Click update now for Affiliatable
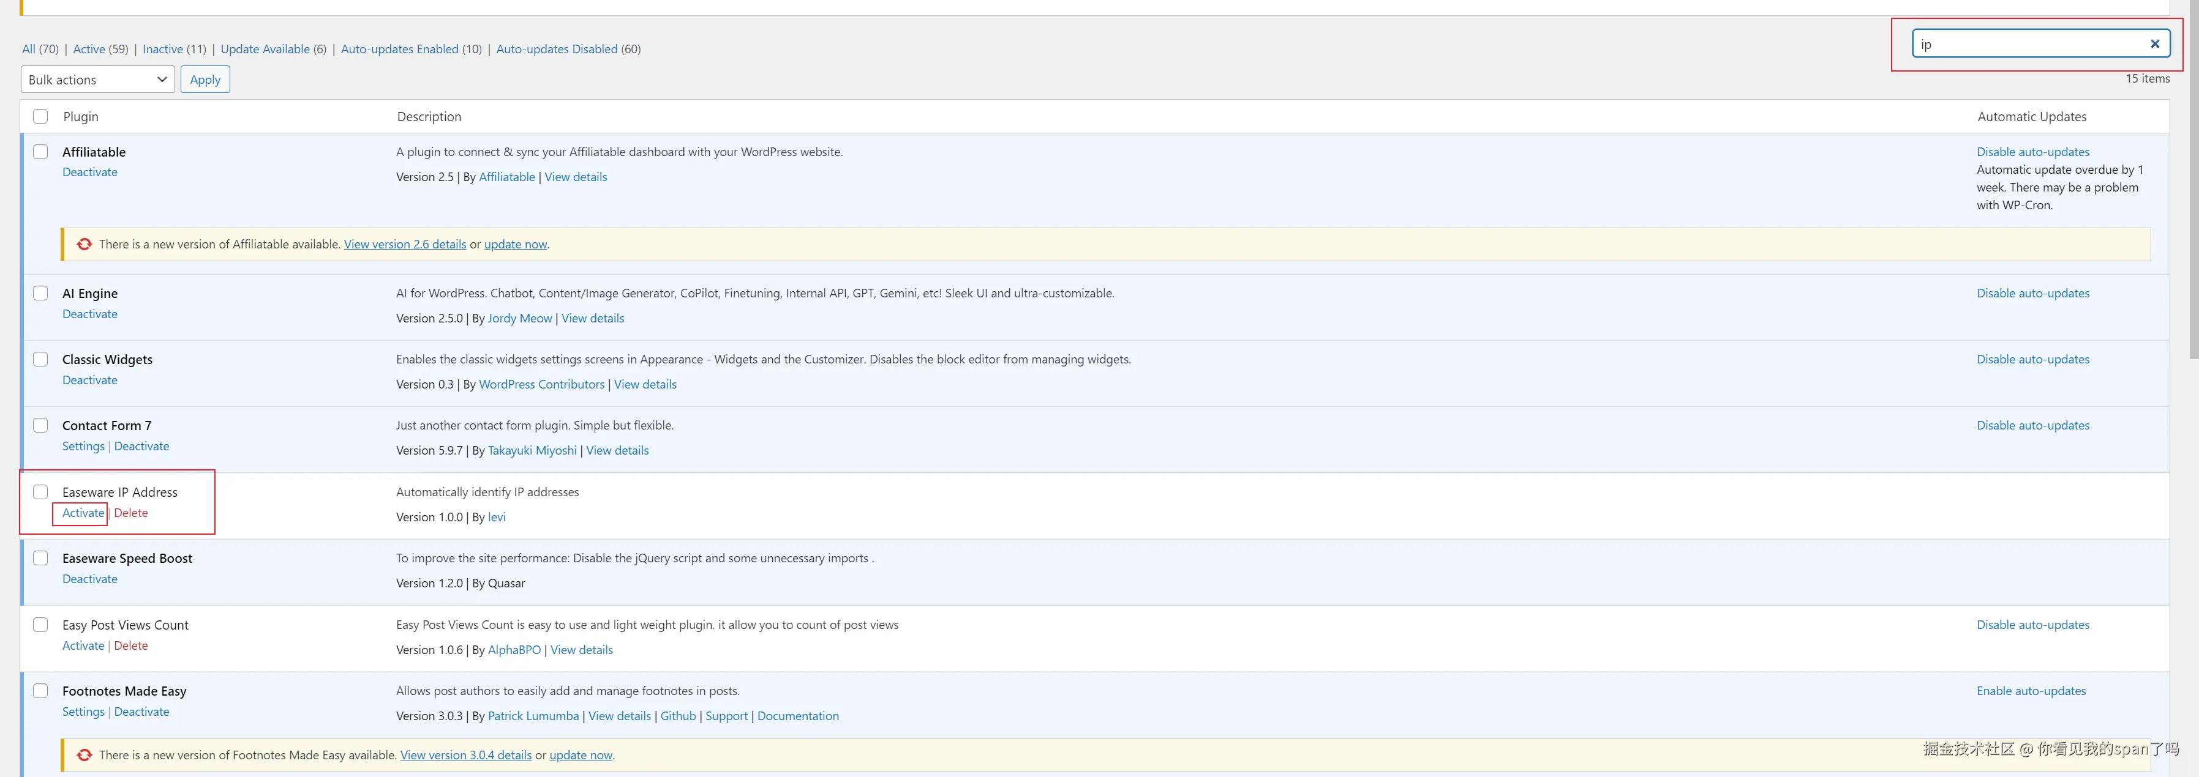 click(x=515, y=245)
